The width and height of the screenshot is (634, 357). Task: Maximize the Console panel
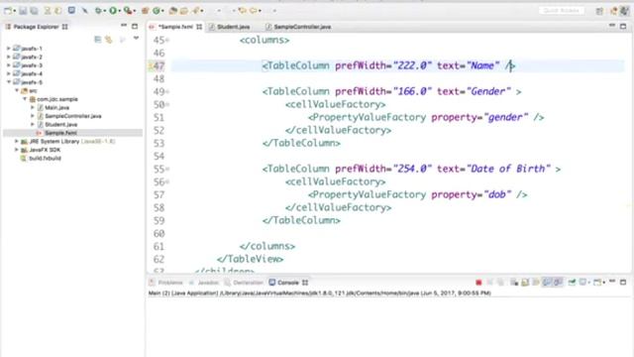[623, 282]
